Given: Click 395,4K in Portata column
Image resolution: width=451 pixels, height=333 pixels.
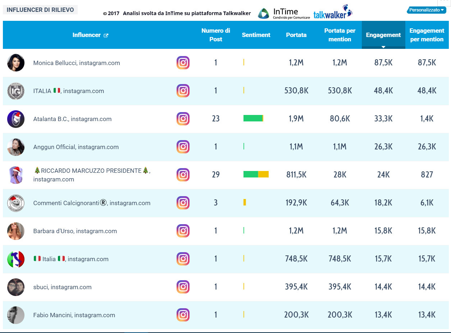Looking at the screenshot, I should [296, 287].
